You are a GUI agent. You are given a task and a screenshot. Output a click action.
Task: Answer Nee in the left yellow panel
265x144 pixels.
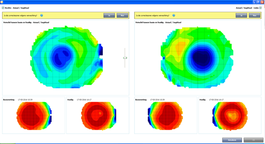pyautogui.click(x=123, y=15)
